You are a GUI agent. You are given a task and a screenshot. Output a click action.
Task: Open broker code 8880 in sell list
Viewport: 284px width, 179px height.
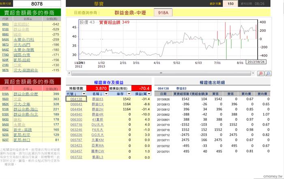5,34
